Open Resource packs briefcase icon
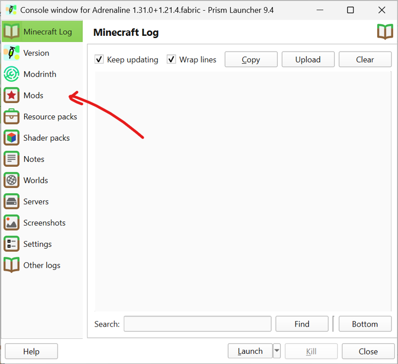This screenshot has height=364, width=398. coord(11,117)
